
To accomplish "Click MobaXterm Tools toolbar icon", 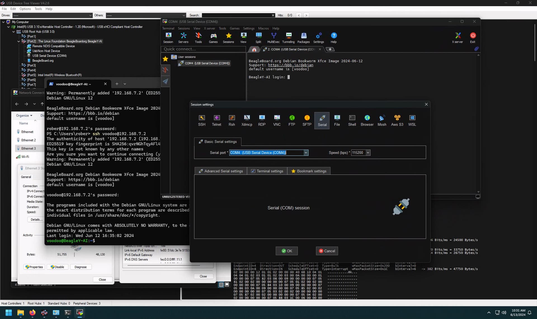I will [x=198, y=38].
